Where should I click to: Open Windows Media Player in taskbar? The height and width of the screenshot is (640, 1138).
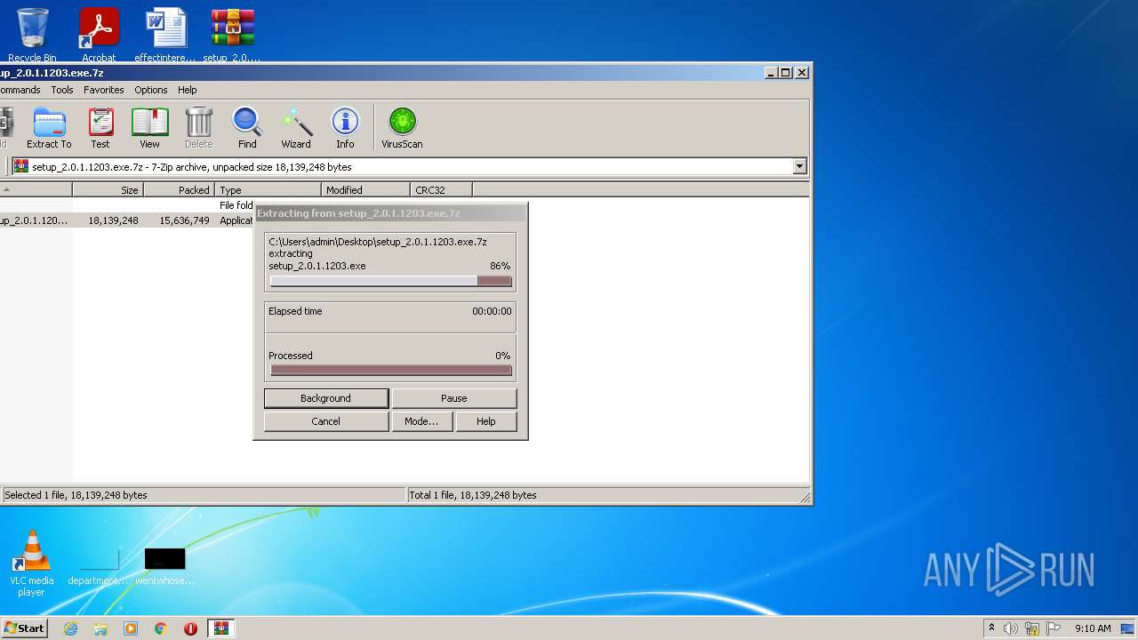(x=131, y=628)
